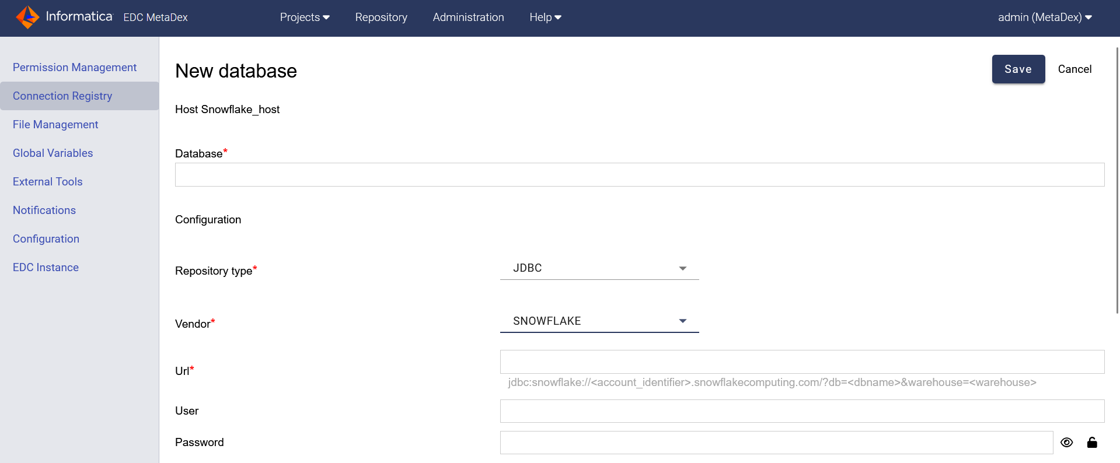Open the Projects menu

305,17
